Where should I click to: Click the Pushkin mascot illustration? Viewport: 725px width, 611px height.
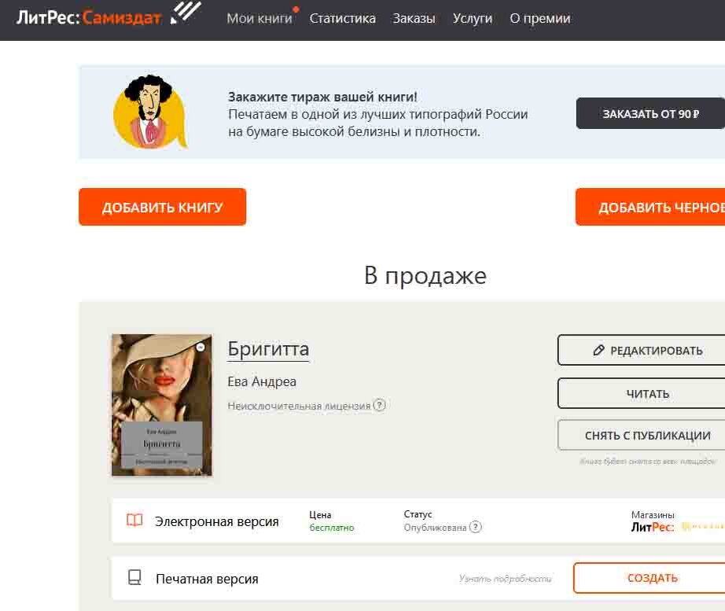click(x=150, y=112)
